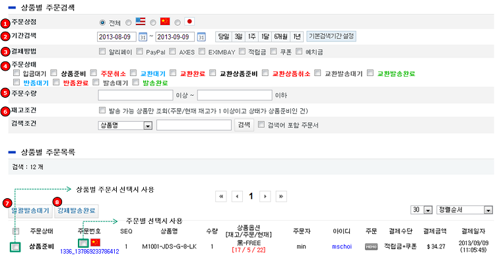Choose the China flag store radio button
This screenshot has width=495, height=255.
point(153,22)
